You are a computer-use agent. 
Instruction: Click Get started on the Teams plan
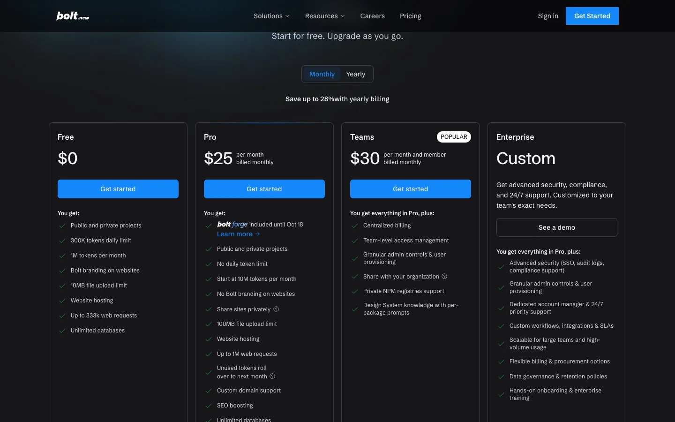pos(411,189)
